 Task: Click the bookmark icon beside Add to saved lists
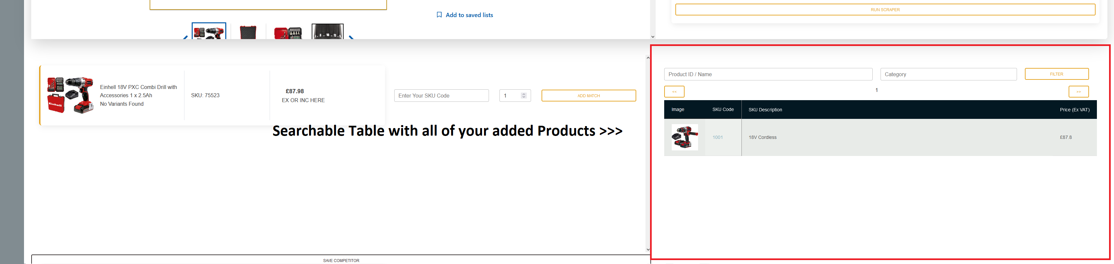439,15
